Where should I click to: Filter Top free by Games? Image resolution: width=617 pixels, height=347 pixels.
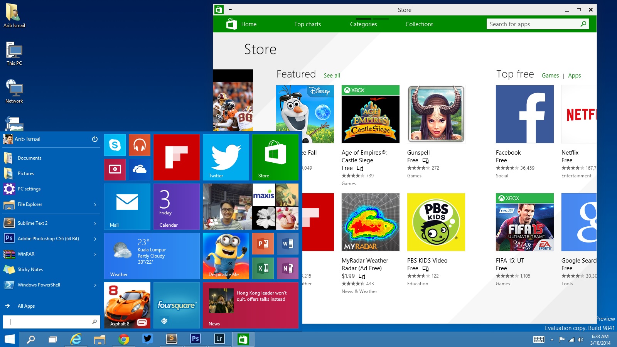[550, 76]
